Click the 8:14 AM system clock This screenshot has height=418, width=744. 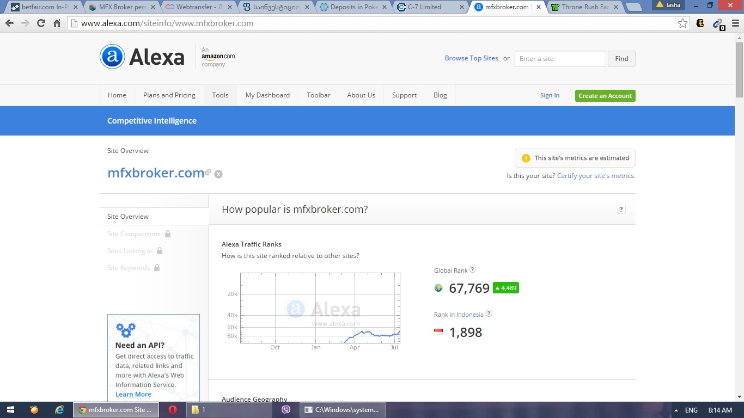coord(720,410)
